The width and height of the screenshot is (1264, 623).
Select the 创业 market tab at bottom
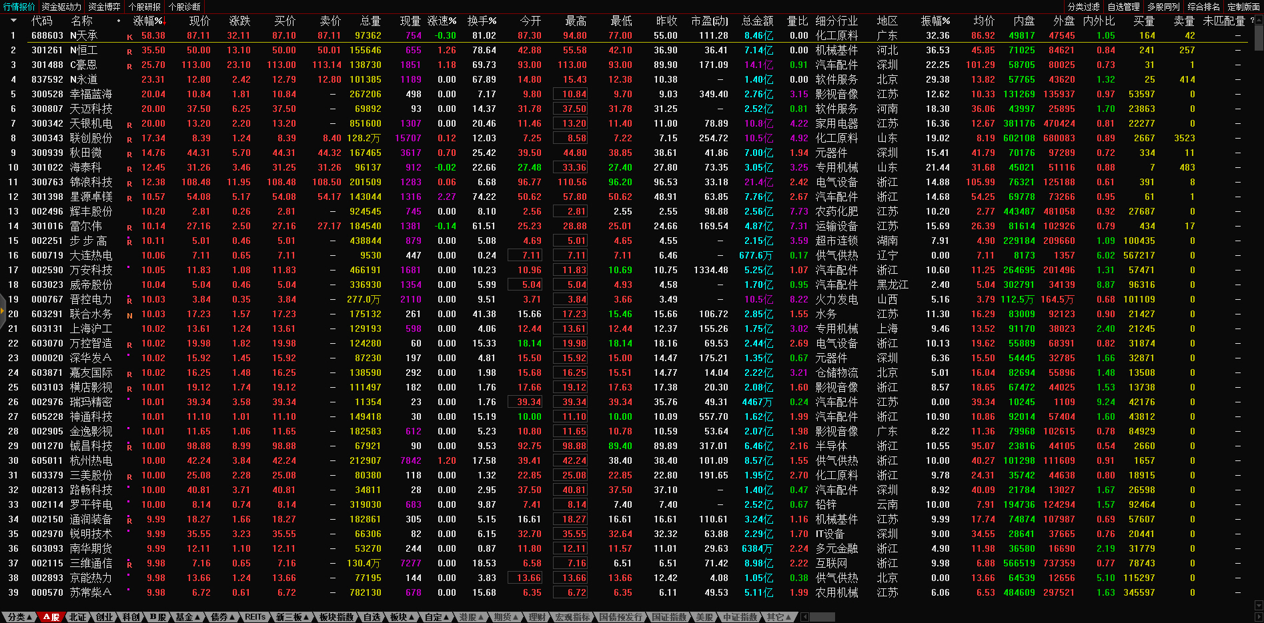pos(104,617)
